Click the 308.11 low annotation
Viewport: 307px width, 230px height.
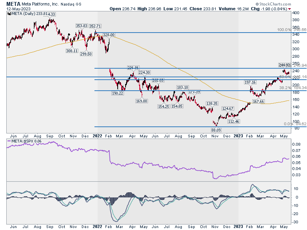pos(72,51)
